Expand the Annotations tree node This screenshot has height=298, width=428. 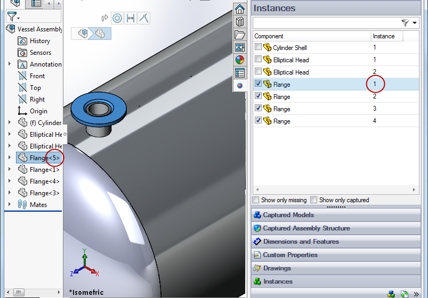point(10,64)
